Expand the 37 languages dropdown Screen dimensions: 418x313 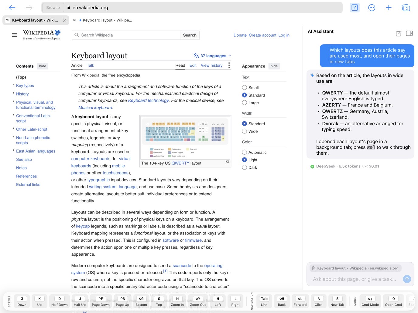(x=212, y=56)
